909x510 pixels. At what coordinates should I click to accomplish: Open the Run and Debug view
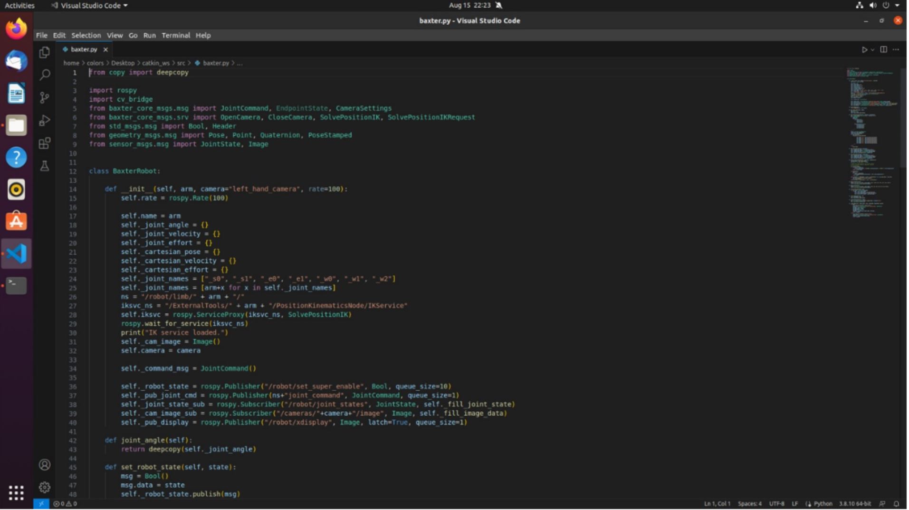(x=45, y=120)
